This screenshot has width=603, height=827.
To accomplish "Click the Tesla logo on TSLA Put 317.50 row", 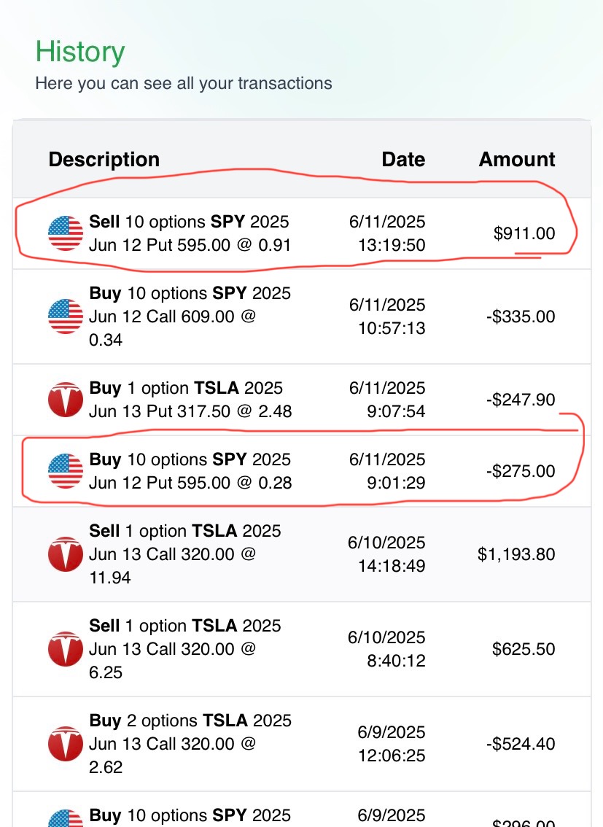I will tap(66, 399).
